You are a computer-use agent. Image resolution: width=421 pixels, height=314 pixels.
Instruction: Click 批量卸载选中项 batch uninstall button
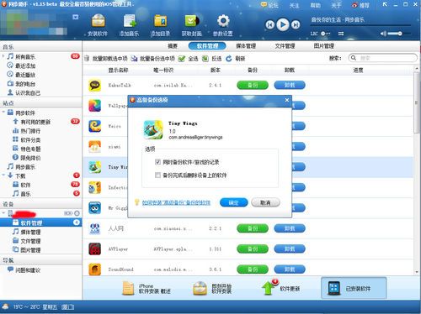[106, 59]
